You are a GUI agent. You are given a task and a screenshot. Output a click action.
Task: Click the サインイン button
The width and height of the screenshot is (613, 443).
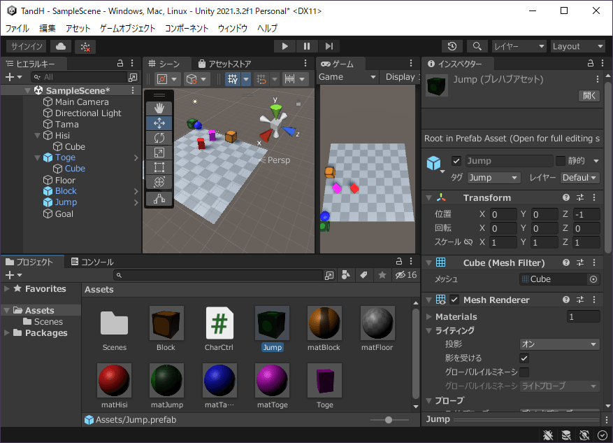(26, 47)
